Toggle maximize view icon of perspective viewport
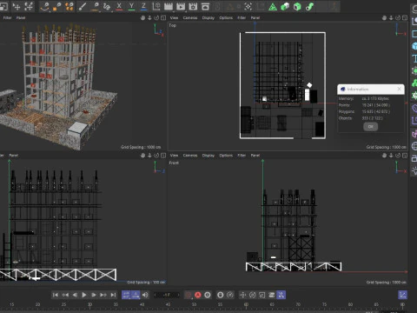This screenshot has width=417, height=313. pos(163,18)
